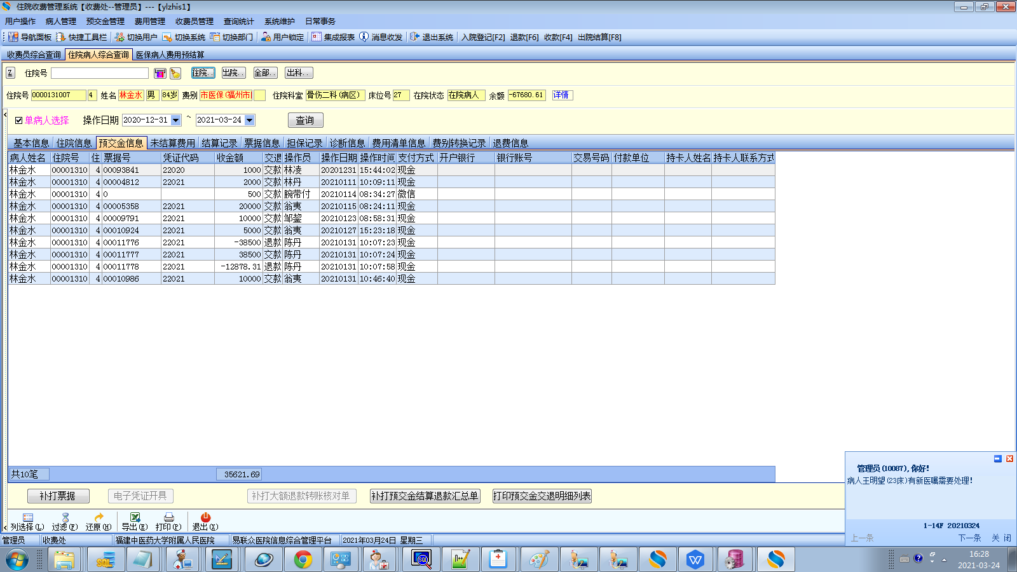The height and width of the screenshot is (572, 1017).
Task: Open the end date 2021-03-24 dropdown
Action: pyautogui.click(x=250, y=120)
